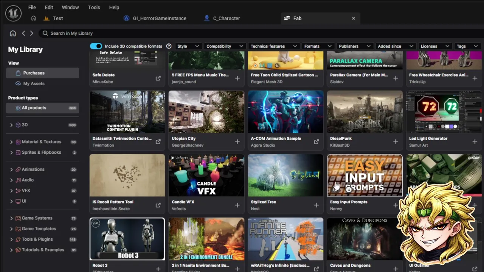The image size is (484, 272).
Task: Click the help icon next to 3D formats
Action: [169, 46]
